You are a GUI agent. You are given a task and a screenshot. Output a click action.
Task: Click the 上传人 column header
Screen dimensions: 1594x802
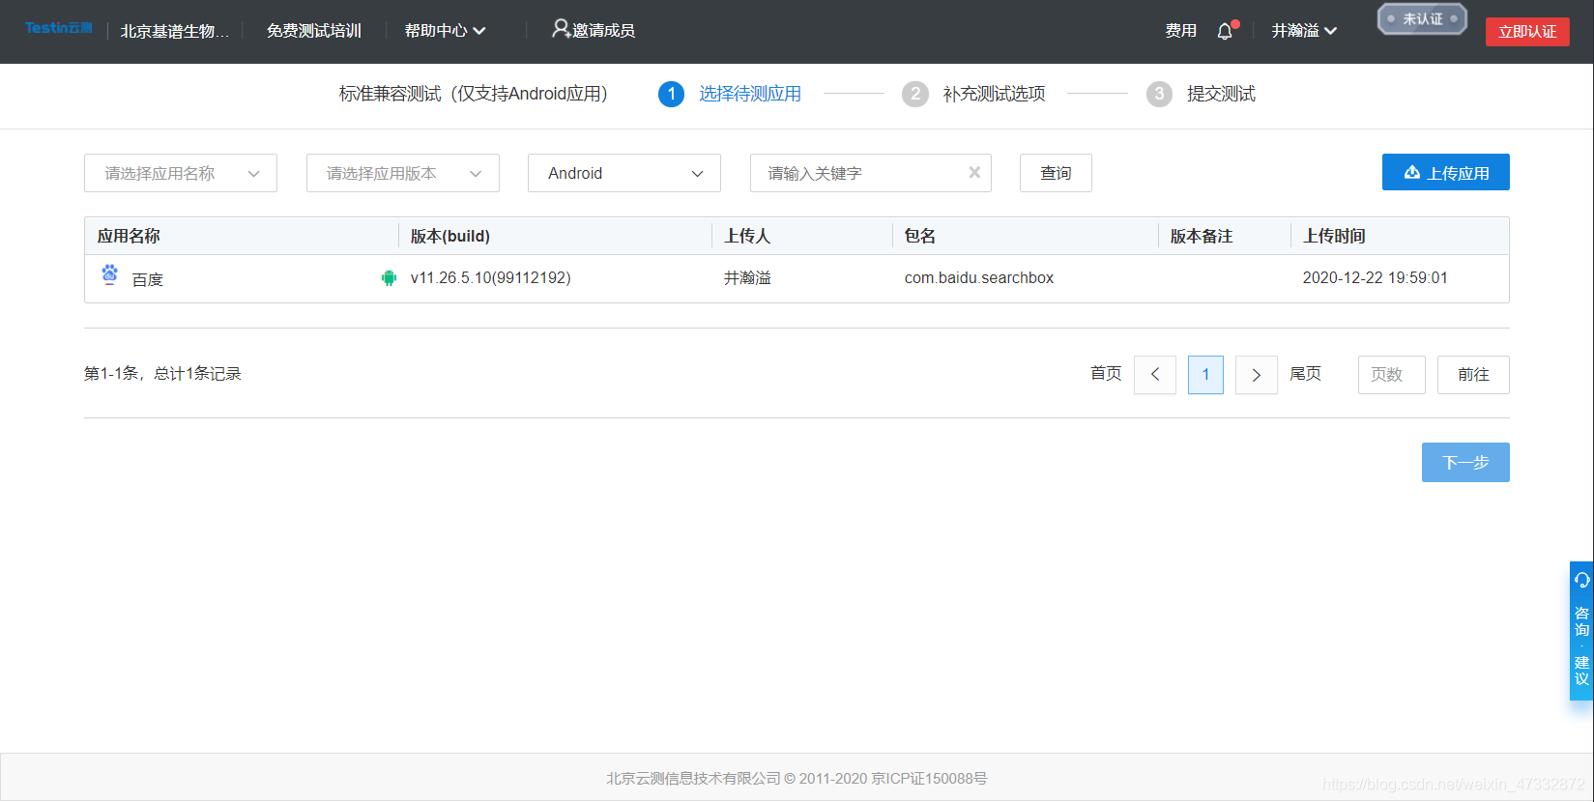click(x=747, y=236)
